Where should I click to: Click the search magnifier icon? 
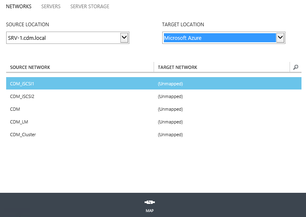296,67
